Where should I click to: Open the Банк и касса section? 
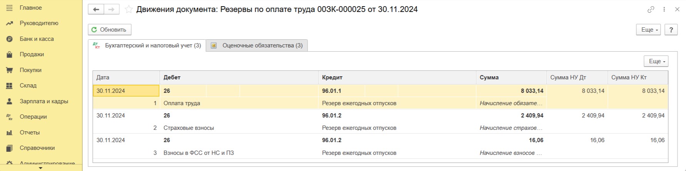click(x=37, y=39)
